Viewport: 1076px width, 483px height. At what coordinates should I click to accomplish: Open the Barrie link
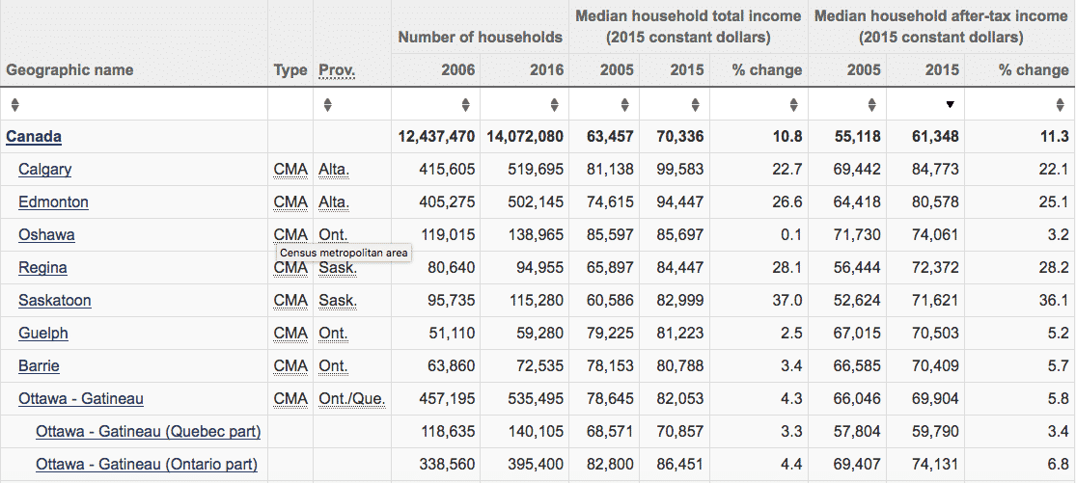pyautogui.click(x=40, y=365)
